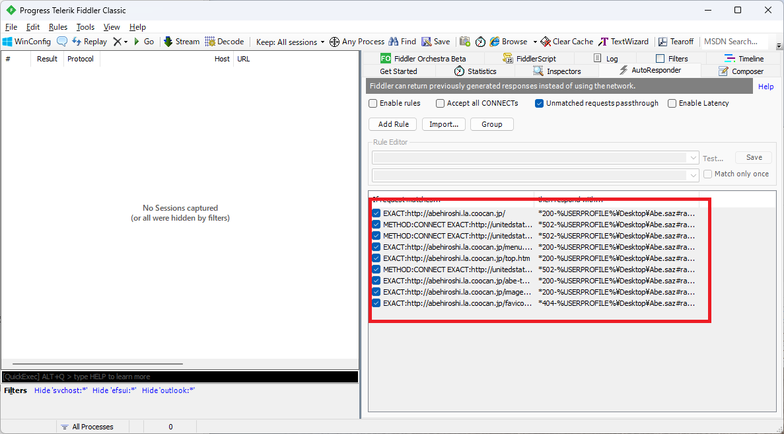Toggle the Enable Latency checkbox
Viewport: 784px width, 434px height.
(x=672, y=104)
